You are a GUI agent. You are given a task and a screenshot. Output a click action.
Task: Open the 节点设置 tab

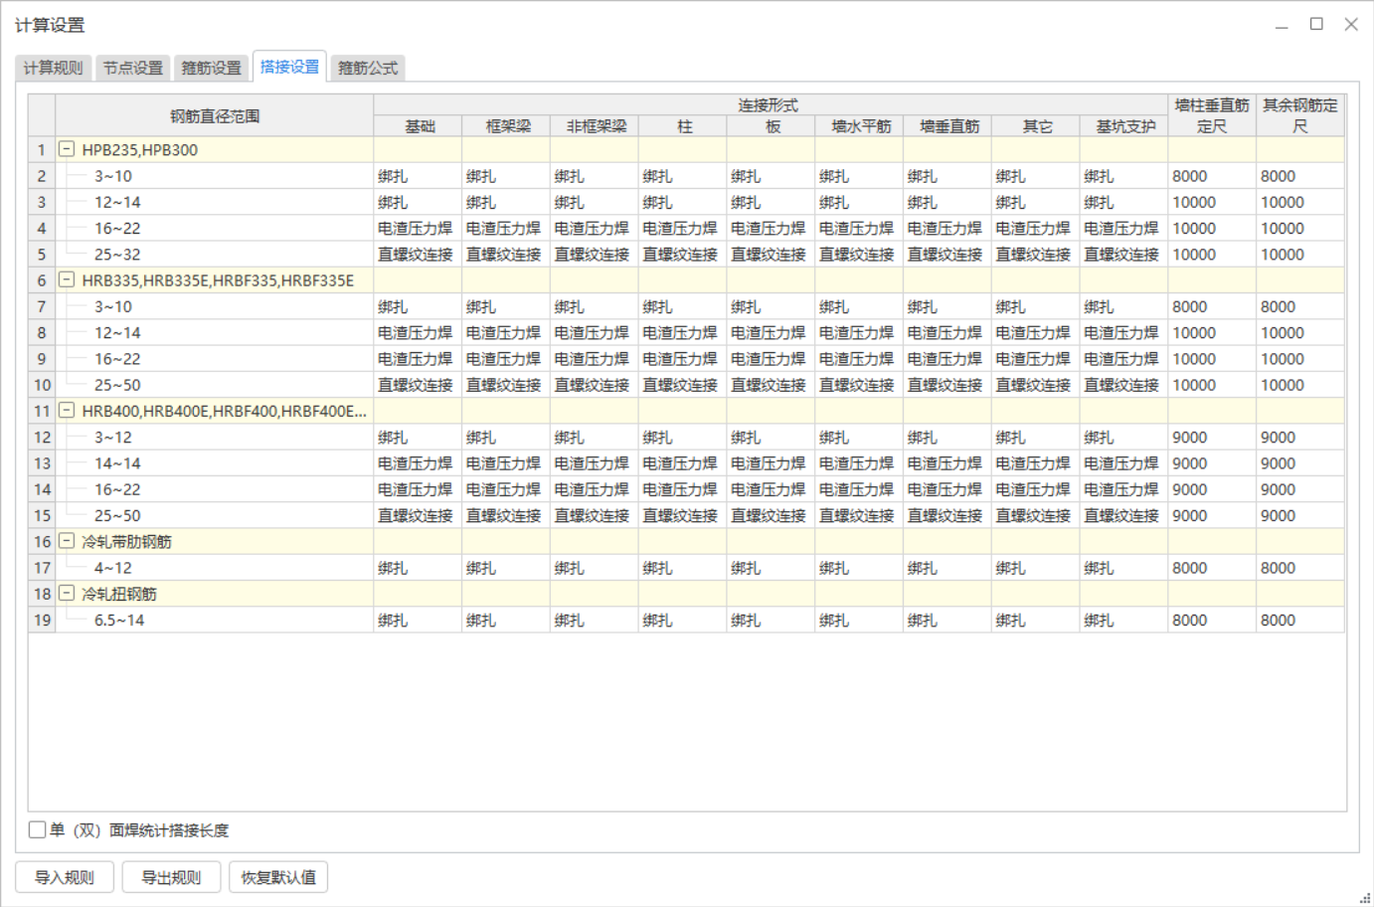133,68
